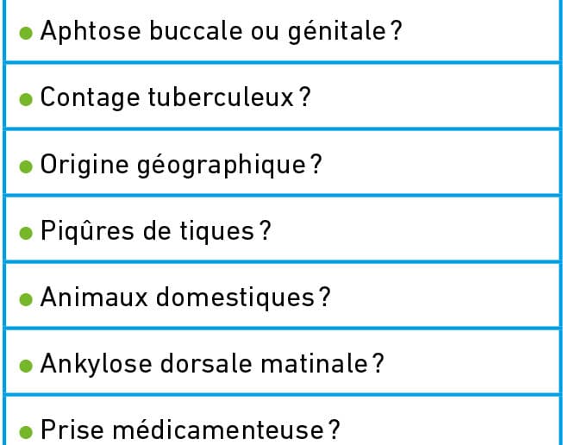Viewport: 563px width, 445px height.
Task: Select the text 'Origine géographique?'
Action: [x=181, y=165]
